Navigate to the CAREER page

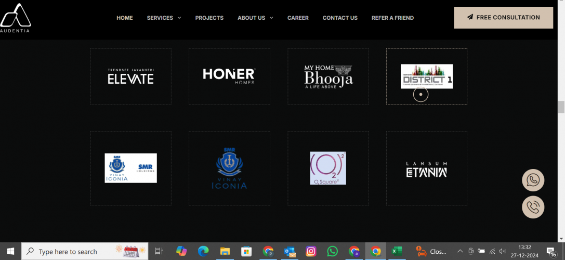(298, 18)
